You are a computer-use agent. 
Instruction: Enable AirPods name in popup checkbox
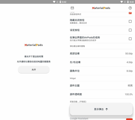coord(130,39)
